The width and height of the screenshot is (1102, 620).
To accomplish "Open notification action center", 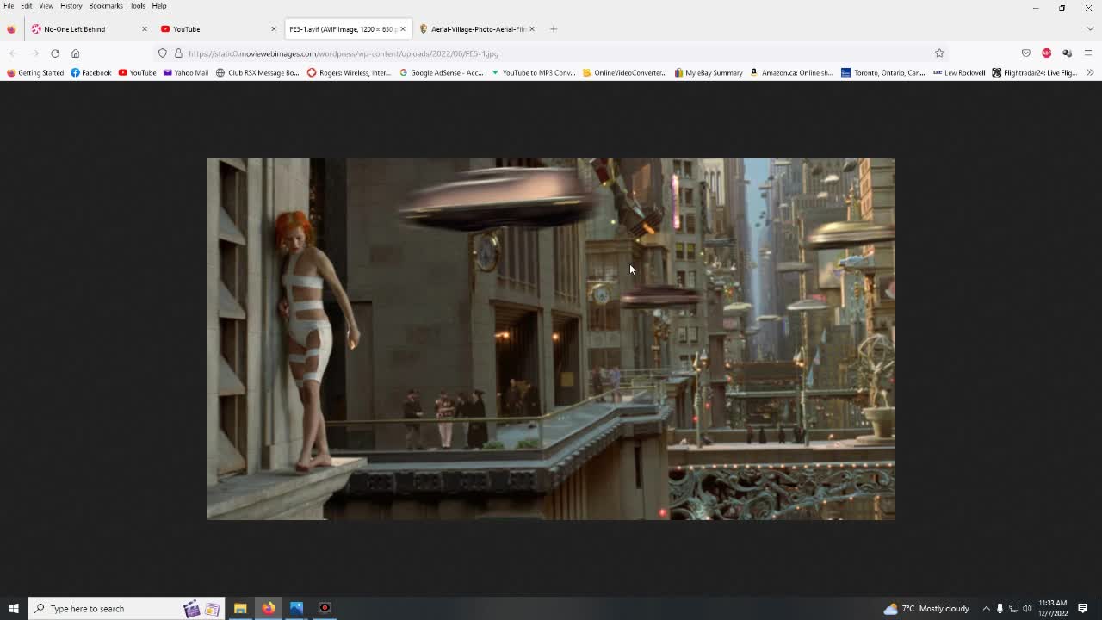I will pos(1083,608).
